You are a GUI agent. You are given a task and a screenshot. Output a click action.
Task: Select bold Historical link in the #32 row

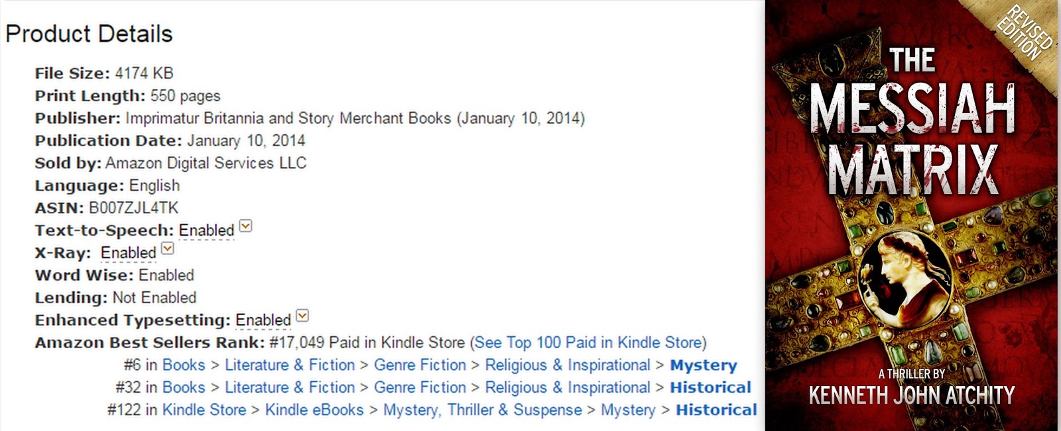coord(710,388)
